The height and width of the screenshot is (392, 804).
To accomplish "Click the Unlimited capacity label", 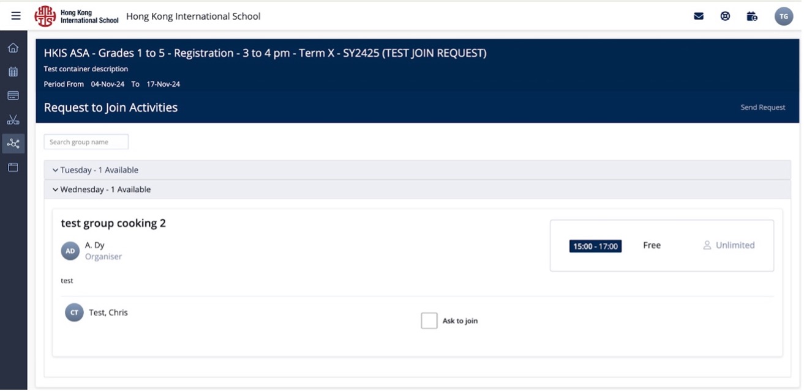I will coord(735,245).
